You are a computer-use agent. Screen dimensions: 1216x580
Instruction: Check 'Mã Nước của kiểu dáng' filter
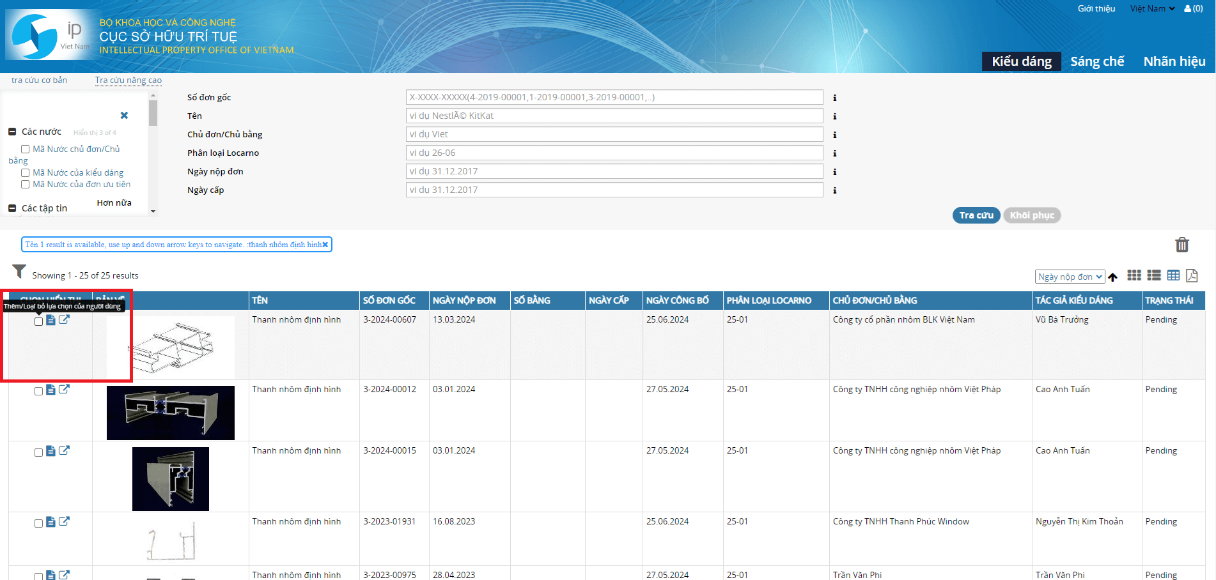click(x=26, y=173)
